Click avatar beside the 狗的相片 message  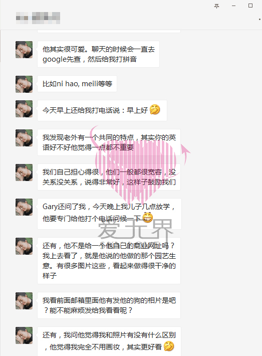[24, 301]
